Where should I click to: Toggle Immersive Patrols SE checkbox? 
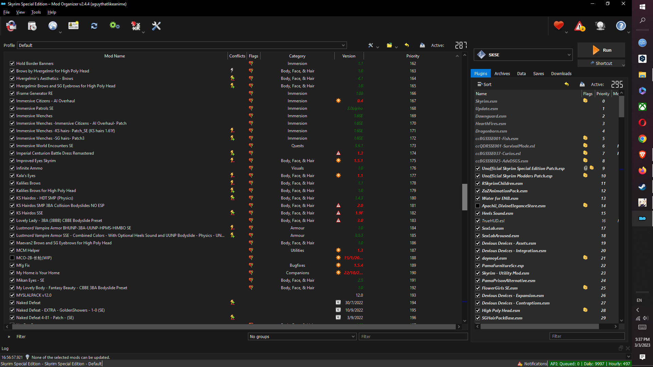click(12, 108)
